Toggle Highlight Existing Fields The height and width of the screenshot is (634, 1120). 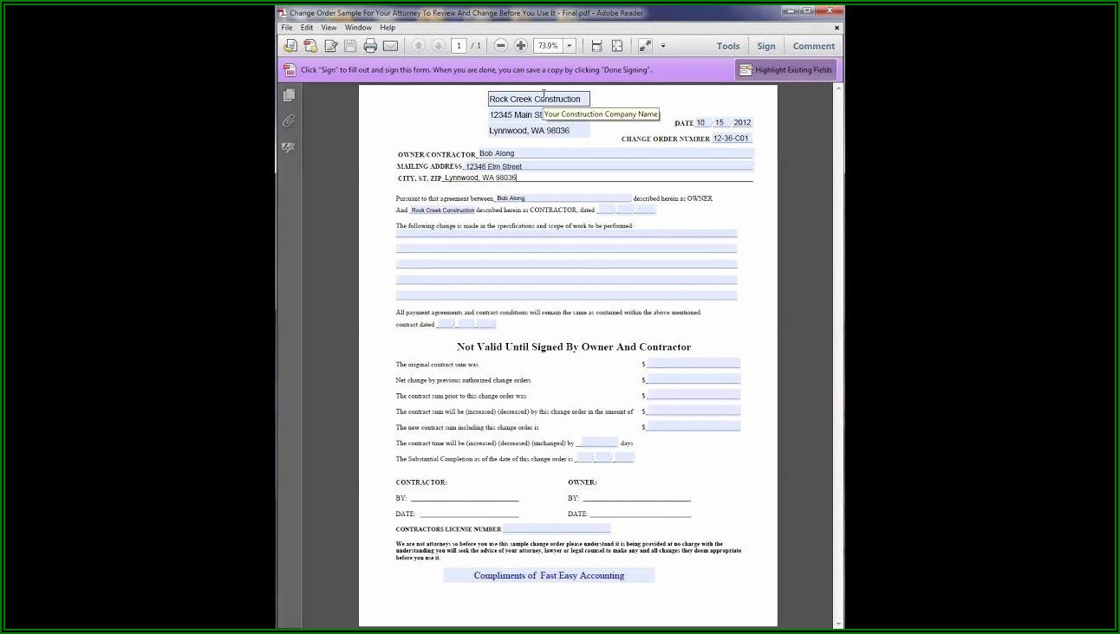[x=785, y=70]
